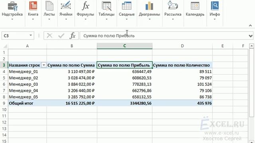Select cell Названия строк
The width and height of the screenshot is (255, 143).
click(25, 65)
